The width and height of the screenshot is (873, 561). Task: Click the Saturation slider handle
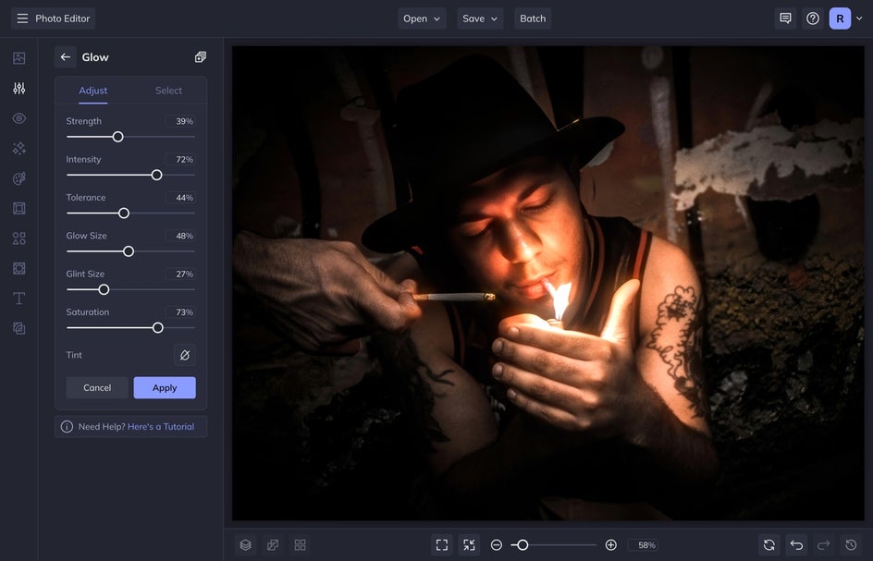click(157, 328)
